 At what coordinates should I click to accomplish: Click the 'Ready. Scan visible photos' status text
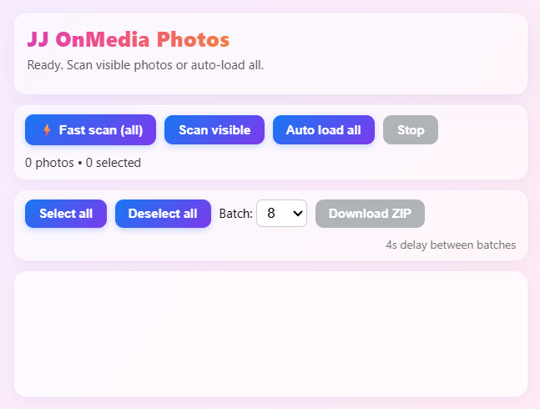coord(145,65)
